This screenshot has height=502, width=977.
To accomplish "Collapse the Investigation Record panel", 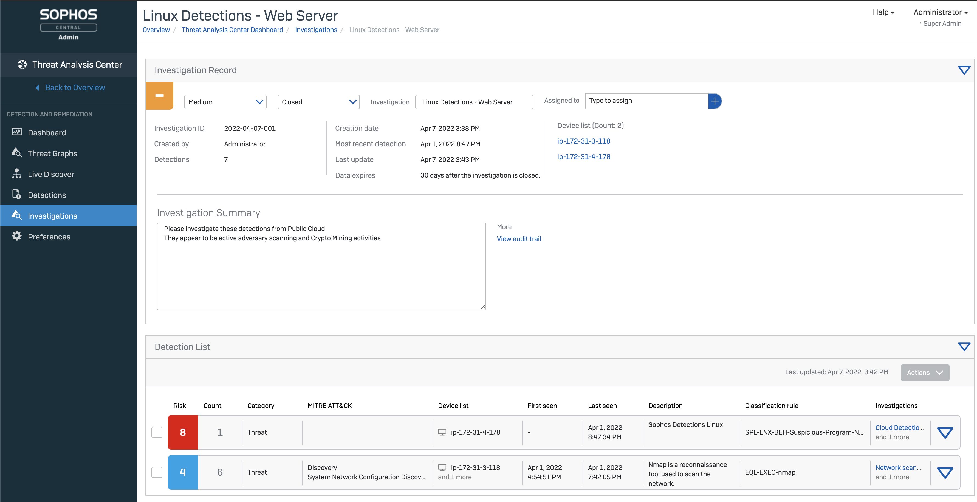I will point(964,70).
